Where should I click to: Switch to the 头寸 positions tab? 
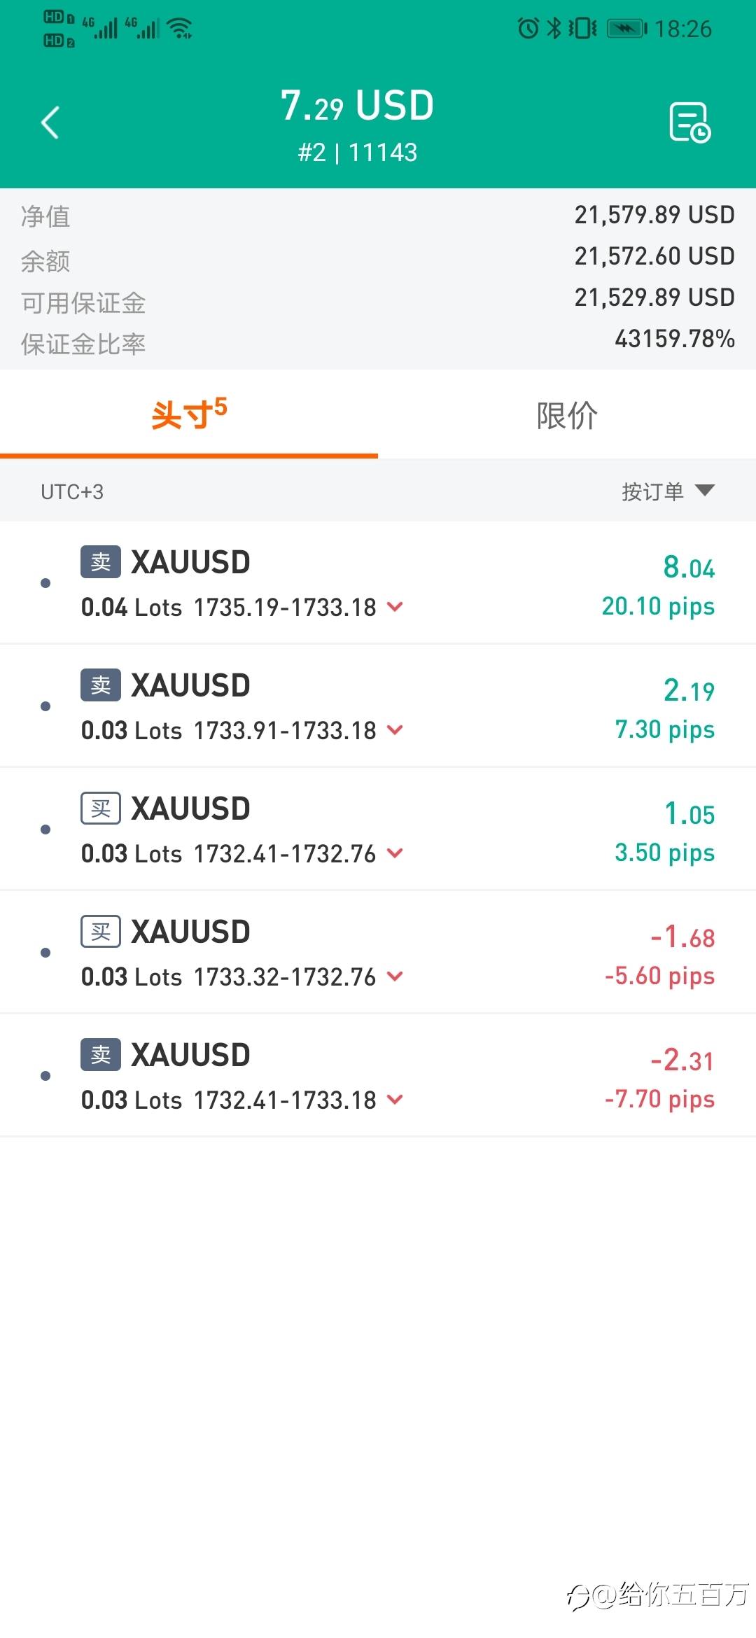189,414
